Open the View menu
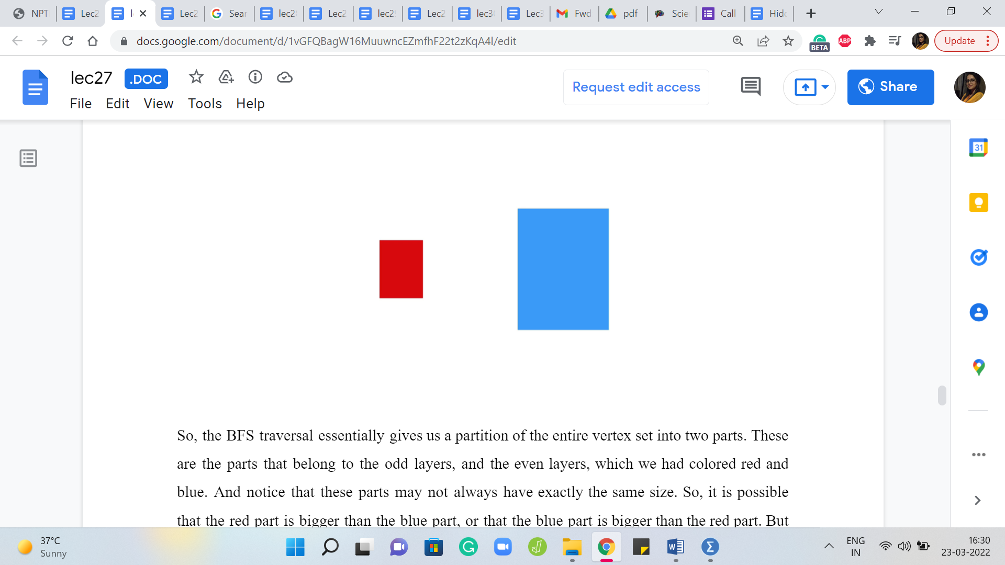 pos(158,104)
